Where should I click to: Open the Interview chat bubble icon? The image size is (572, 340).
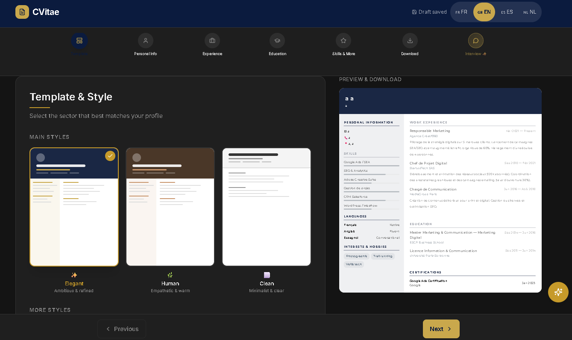pos(476,41)
